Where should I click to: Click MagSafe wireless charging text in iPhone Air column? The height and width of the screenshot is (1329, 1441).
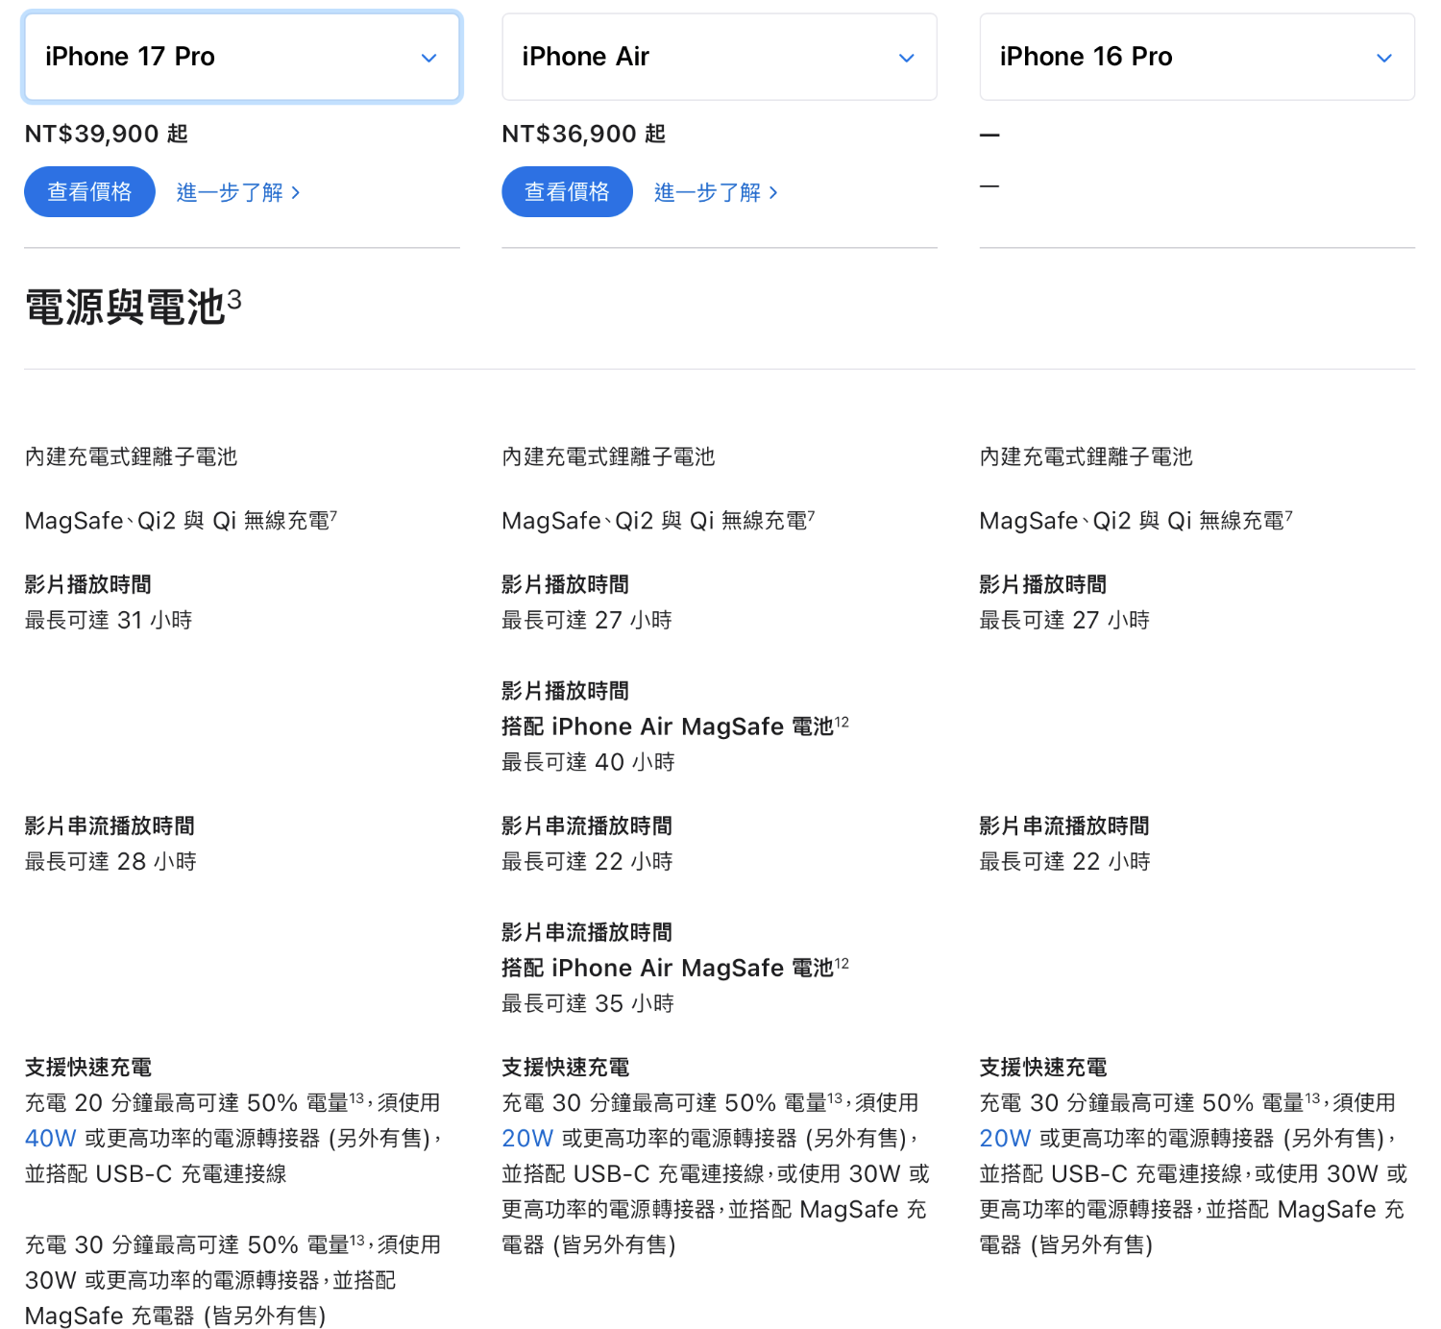tap(658, 520)
